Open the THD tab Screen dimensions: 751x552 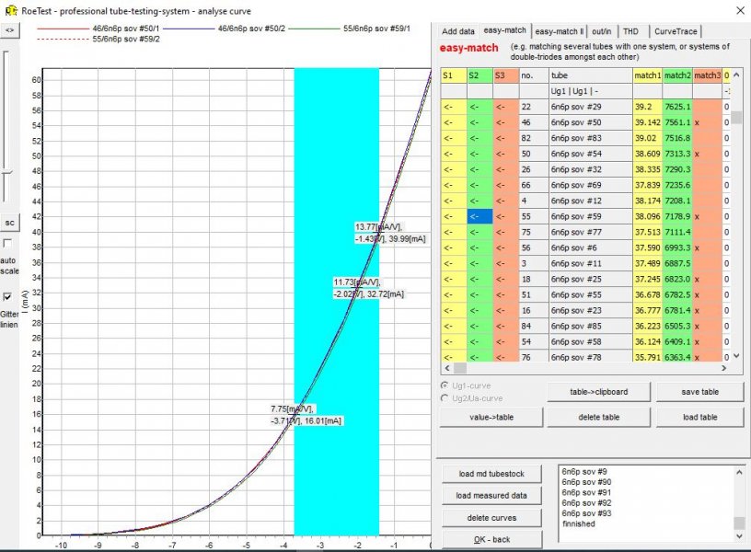click(630, 30)
